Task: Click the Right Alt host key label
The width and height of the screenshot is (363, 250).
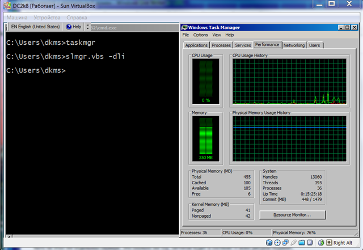Action: 343,243
